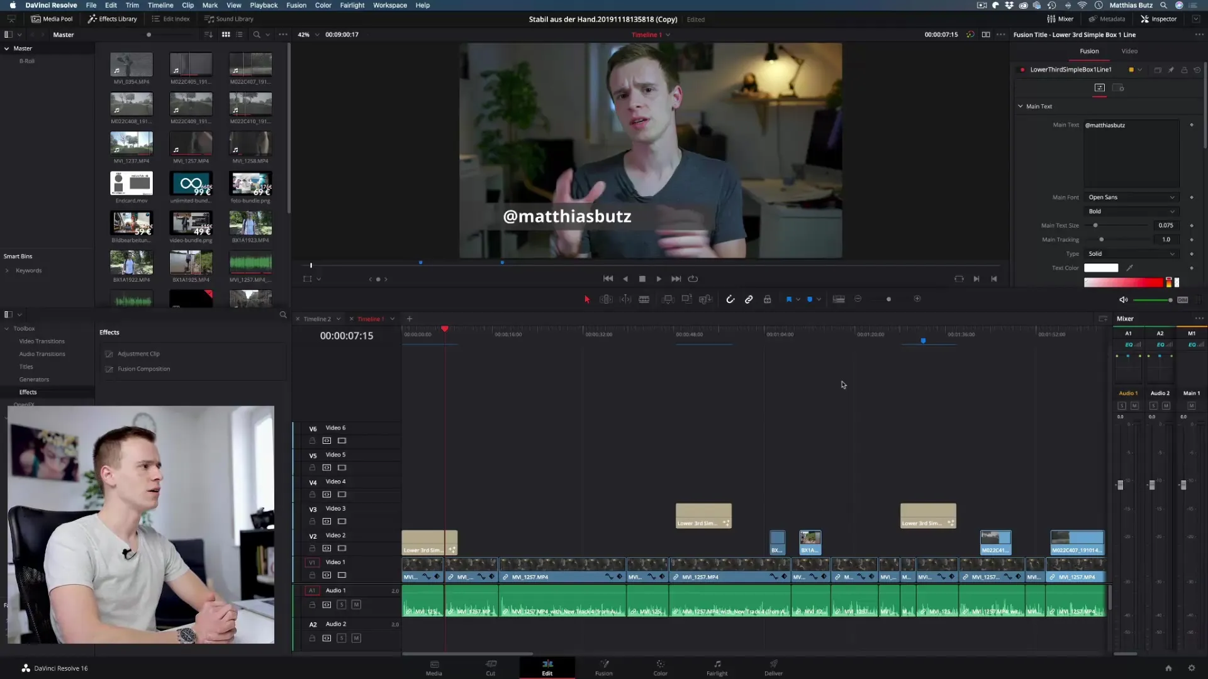Go to project manager home icon

click(x=1168, y=668)
